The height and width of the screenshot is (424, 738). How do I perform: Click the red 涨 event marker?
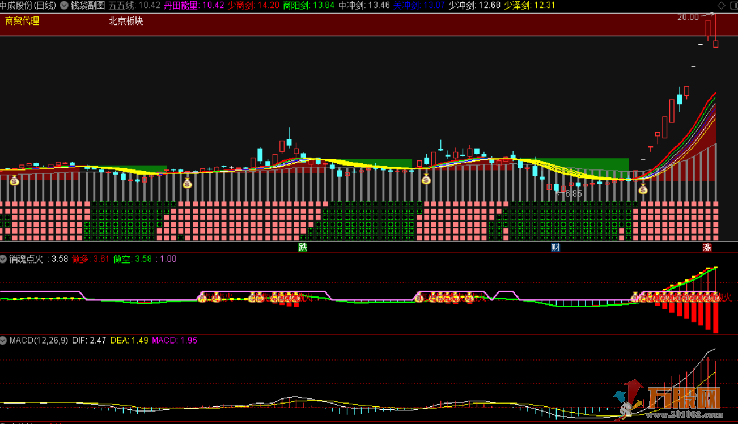click(707, 247)
